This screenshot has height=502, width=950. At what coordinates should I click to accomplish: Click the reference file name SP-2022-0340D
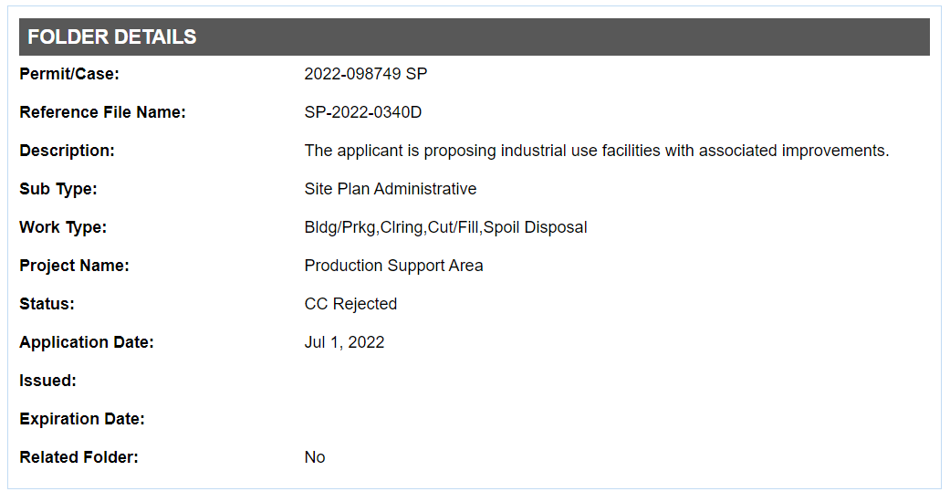tap(362, 112)
